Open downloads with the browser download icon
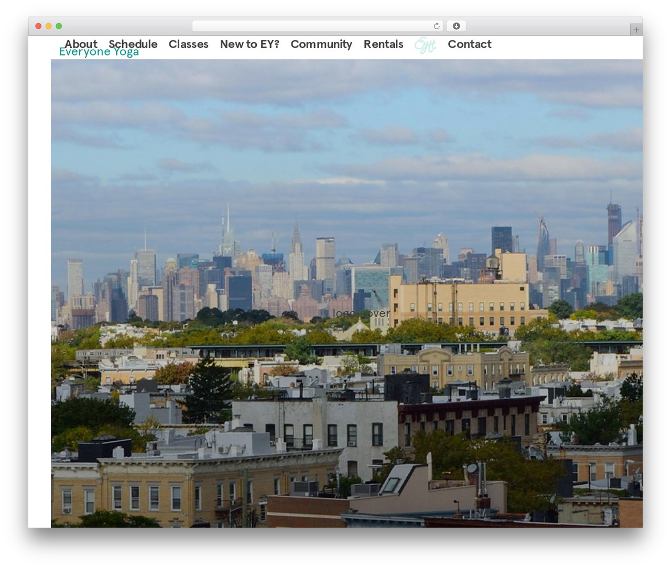The width and height of the screenshot is (671, 568). pyautogui.click(x=456, y=26)
